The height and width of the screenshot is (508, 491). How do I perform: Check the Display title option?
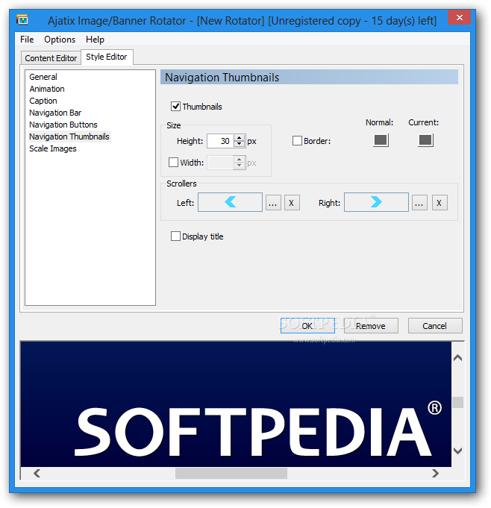click(x=175, y=236)
